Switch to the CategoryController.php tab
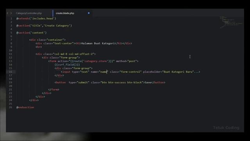 coord(29,13)
